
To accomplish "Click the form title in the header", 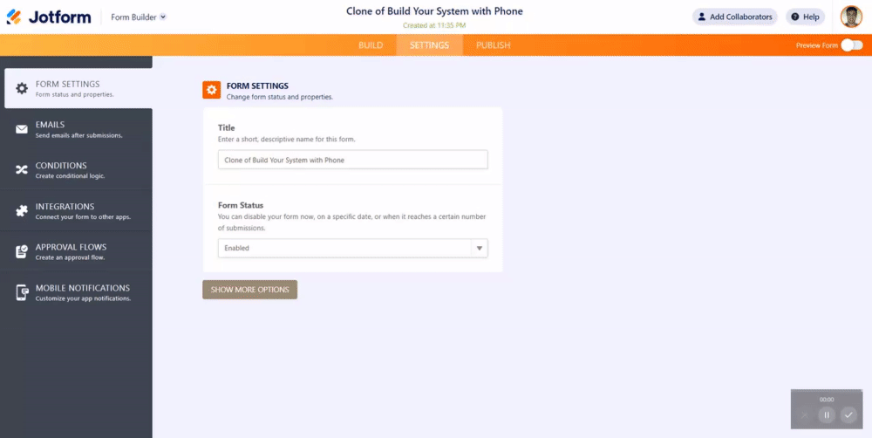I will pyautogui.click(x=434, y=11).
